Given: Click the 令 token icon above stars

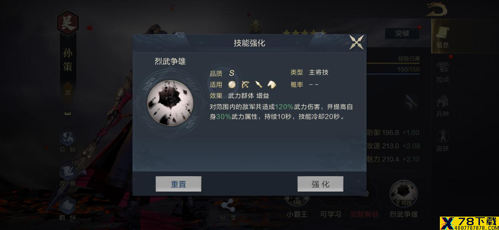Looking at the screenshot, I should click(256, 26).
